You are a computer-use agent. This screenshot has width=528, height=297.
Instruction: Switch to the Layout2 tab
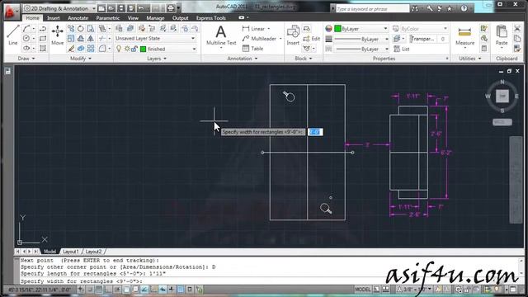(93, 252)
